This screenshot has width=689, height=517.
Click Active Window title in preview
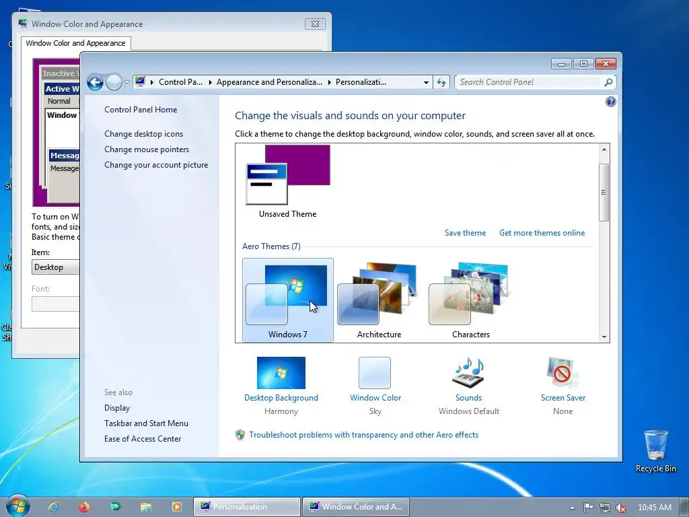61,89
